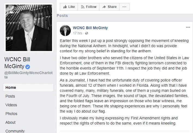Viewport: 193px width, 133px height.
Task: Click the thumbs-up Like button
Action: pos(69,7)
